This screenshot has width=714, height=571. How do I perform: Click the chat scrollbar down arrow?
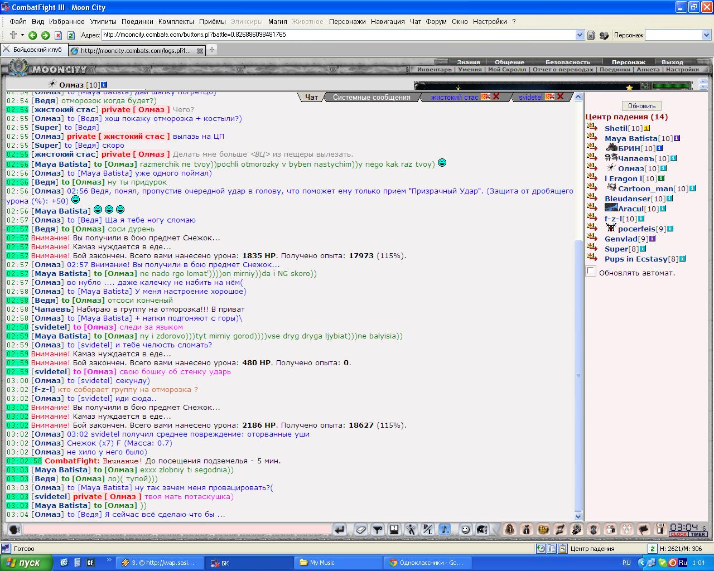pos(578,516)
